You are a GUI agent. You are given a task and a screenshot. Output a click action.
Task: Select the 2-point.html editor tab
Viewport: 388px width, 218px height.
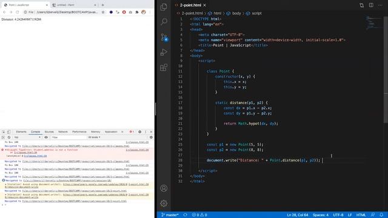click(190, 5)
